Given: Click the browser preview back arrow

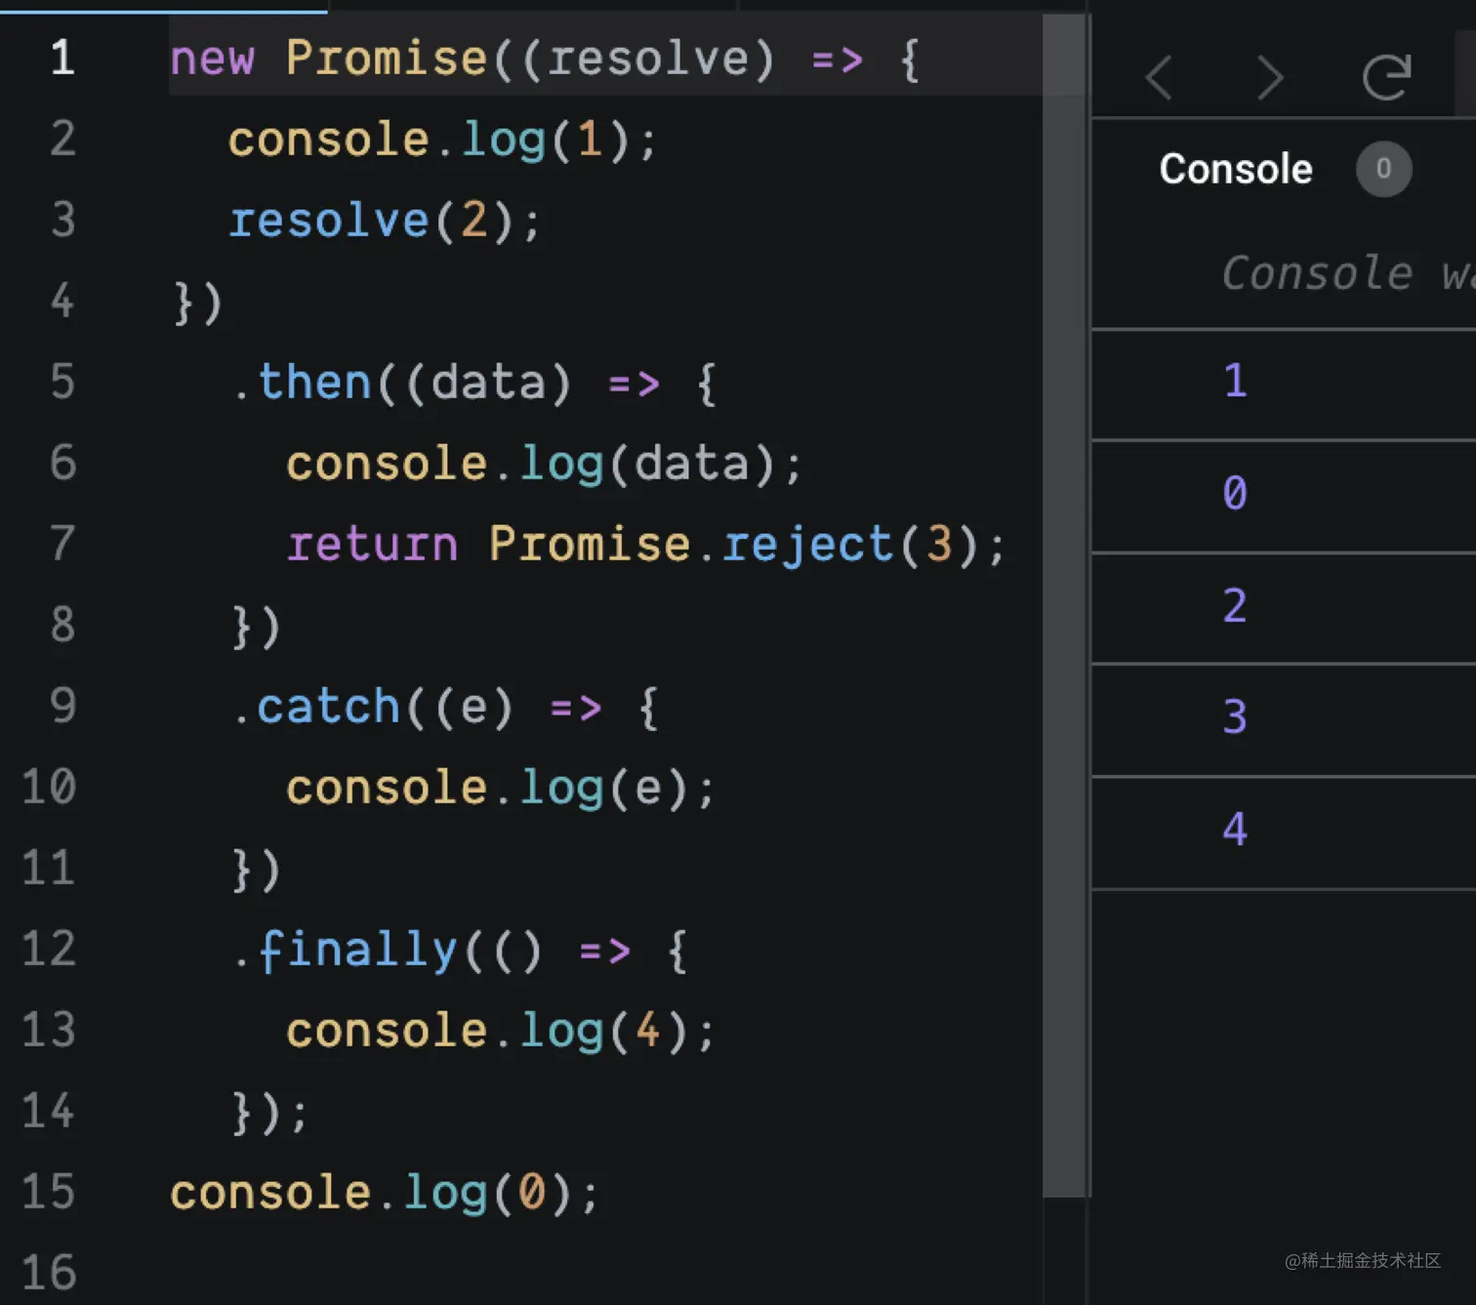Looking at the screenshot, I should point(1159,78).
